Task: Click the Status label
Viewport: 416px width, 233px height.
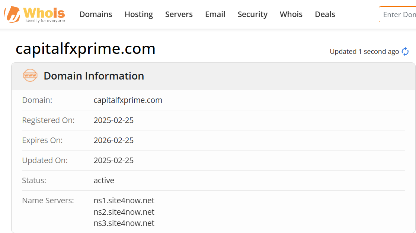Action: pos(34,181)
